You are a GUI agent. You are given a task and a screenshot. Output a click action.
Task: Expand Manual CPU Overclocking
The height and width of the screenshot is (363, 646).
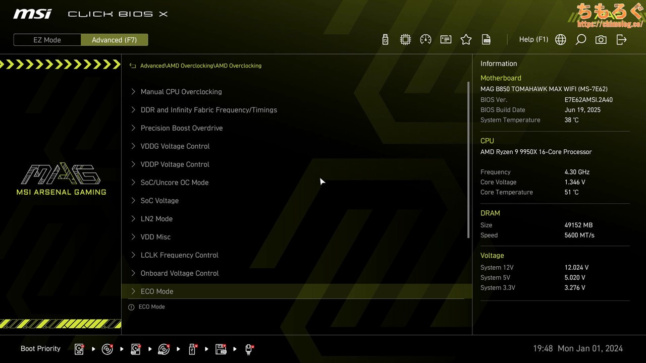tap(181, 92)
